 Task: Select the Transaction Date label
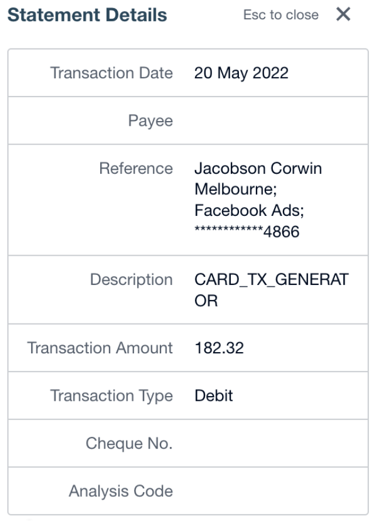tap(111, 73)
